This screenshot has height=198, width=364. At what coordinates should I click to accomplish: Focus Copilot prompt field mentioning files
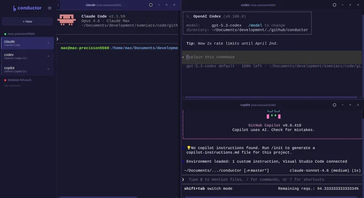click(x=272, y=180)
